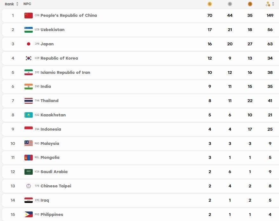Select the Thailand table row
The width and height of the screenshot is (279, 221).
coord(140,101)
